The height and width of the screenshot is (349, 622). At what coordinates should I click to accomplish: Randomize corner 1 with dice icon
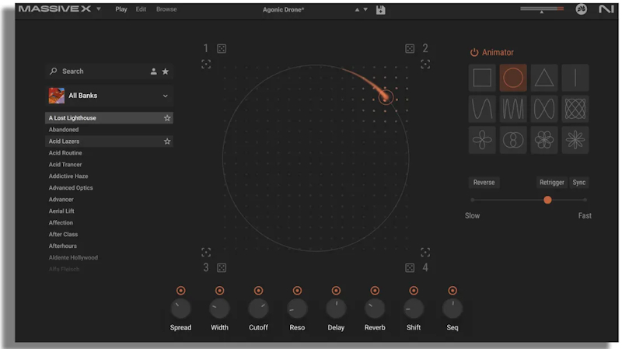[222, 49]
